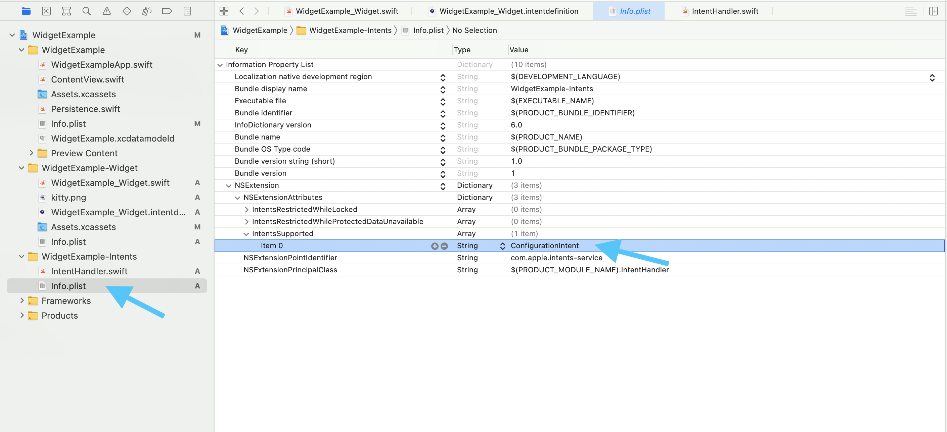Screen dimensions: 947x432
Task: Open the Breakpoint navigator icon
Action: (x=167, y=11)
